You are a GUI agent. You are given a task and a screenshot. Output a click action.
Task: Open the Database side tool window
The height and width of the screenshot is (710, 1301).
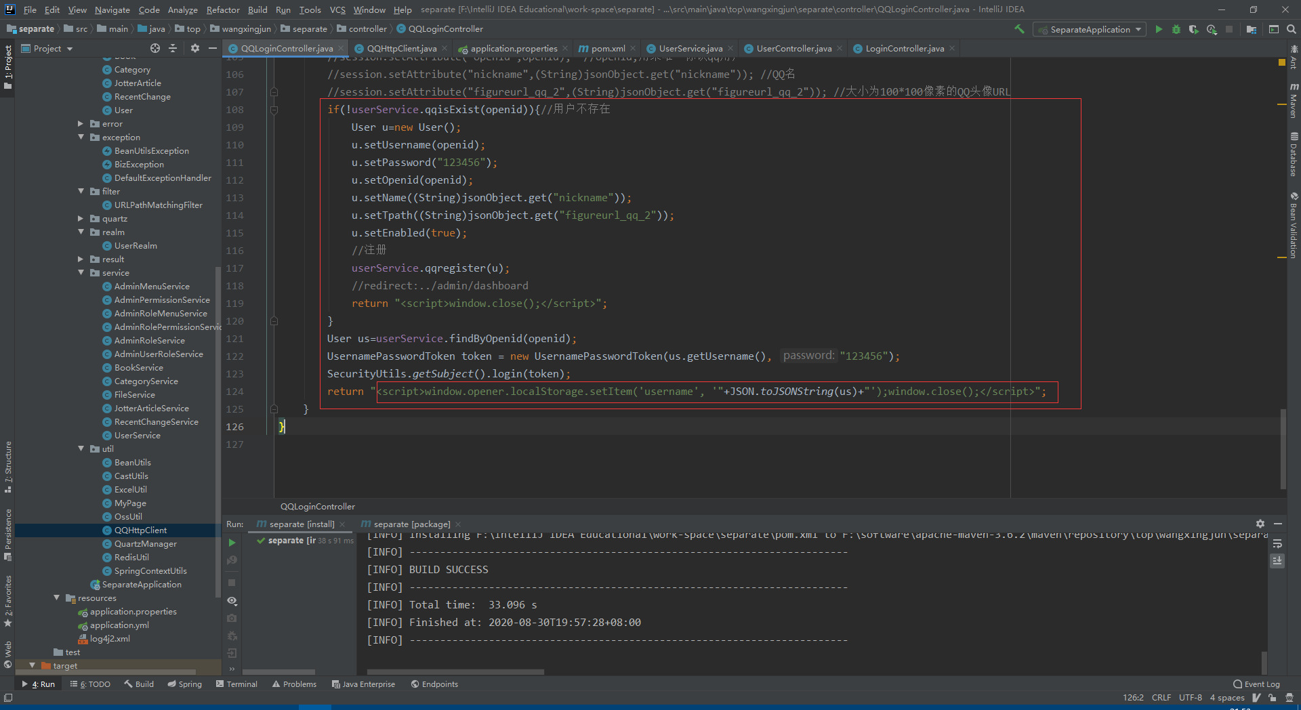pos(1294,154)
